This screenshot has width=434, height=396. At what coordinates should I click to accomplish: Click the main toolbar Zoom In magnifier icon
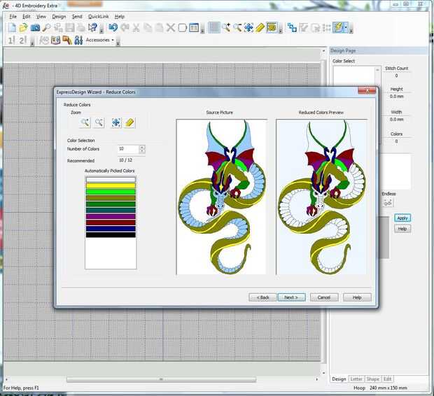pos(226,27)
